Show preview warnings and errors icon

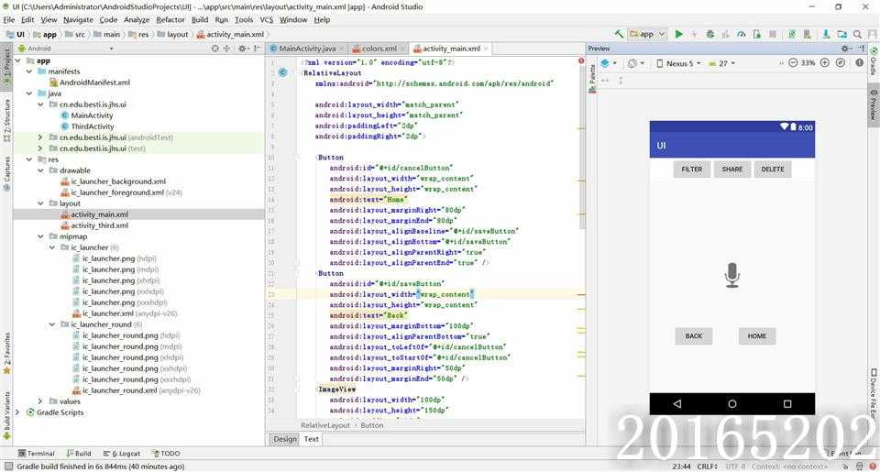coord(859,63)
